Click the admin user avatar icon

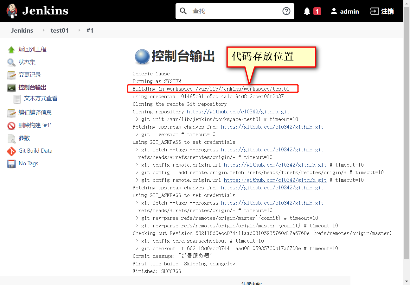[334, 11]
